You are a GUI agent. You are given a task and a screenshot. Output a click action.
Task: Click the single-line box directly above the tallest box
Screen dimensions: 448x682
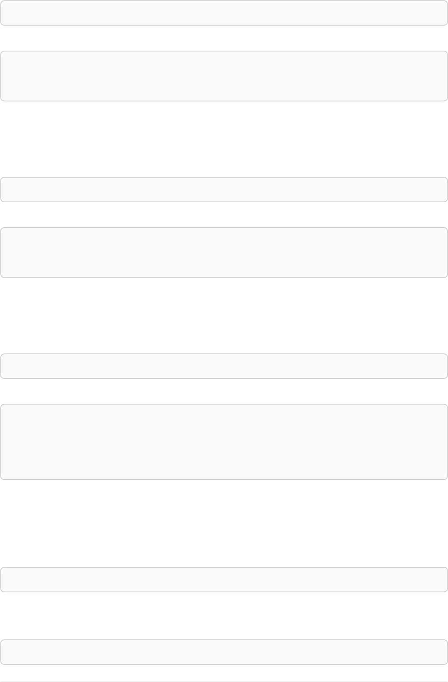224,366
